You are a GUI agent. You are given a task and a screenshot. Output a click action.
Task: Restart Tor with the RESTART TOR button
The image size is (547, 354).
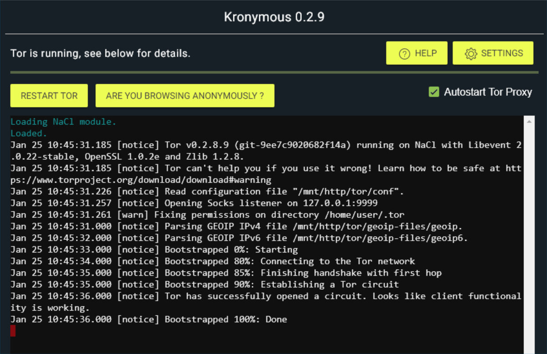click(x=49, y=96)
